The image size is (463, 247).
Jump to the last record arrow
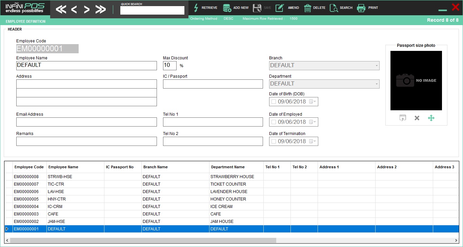(100, 9)
